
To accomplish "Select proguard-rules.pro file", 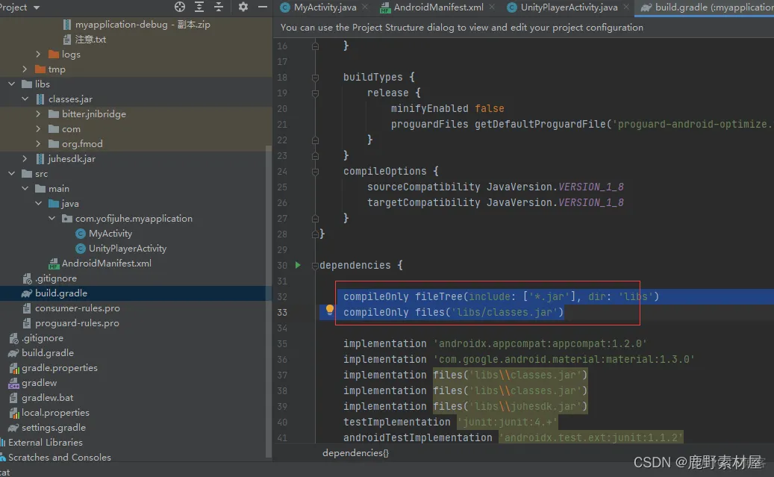I will click(71, 323).
